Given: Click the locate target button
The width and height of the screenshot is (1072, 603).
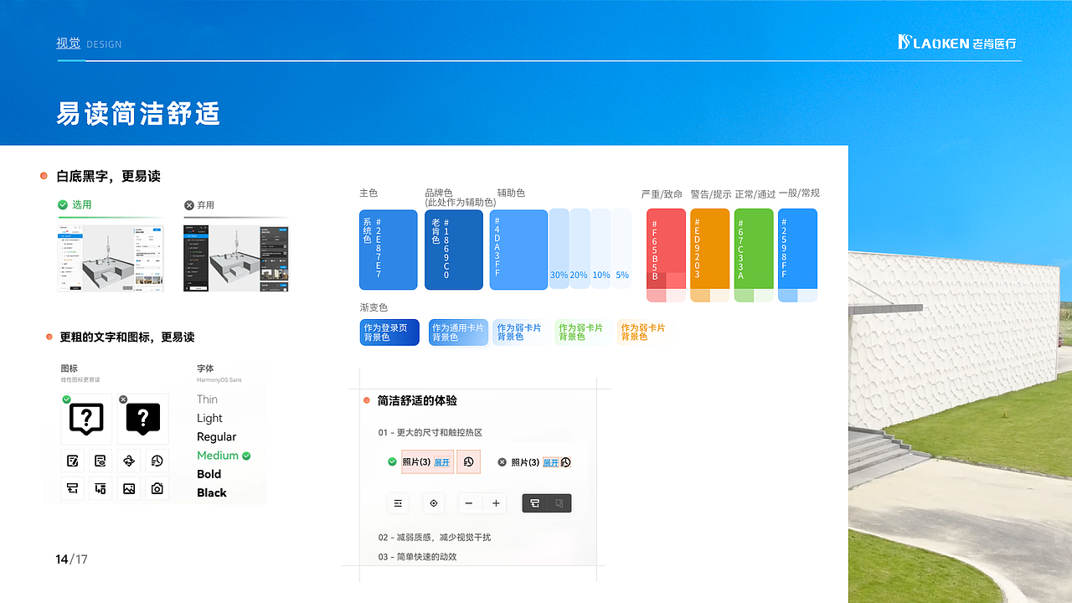Looking at the screenshot, I should click(434, 503).
